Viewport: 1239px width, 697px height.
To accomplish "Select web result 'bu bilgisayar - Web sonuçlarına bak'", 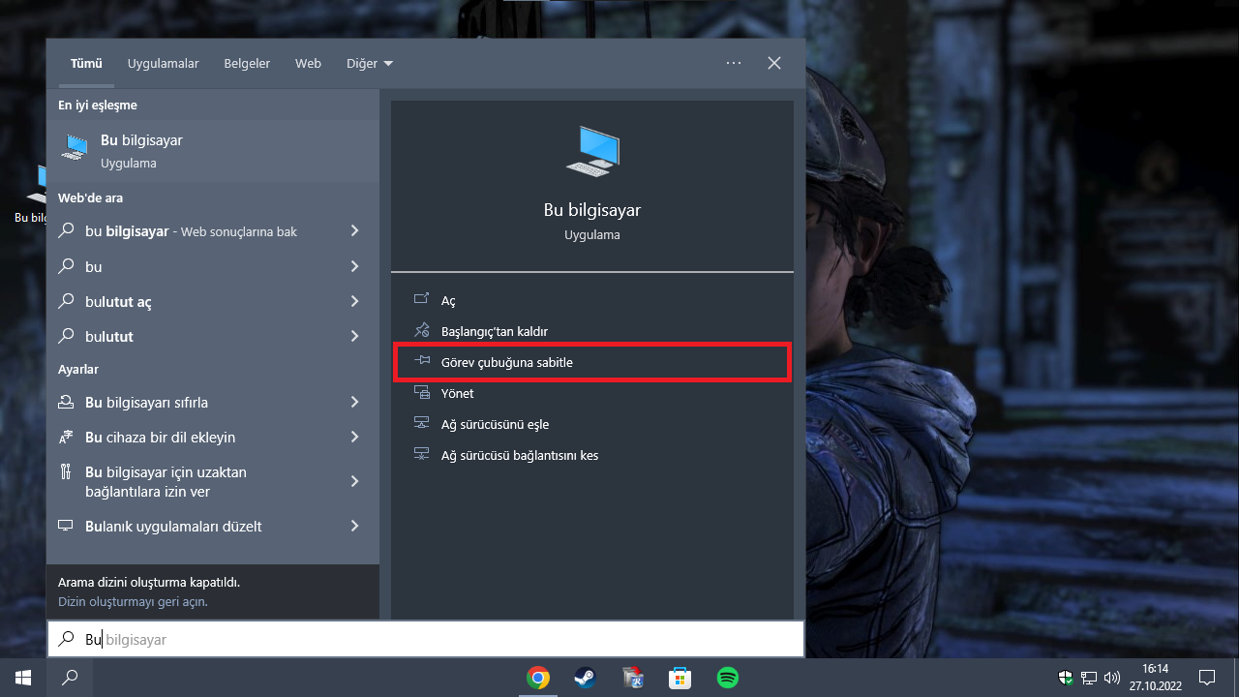I will pyautogui.click(x=192, y=231).
